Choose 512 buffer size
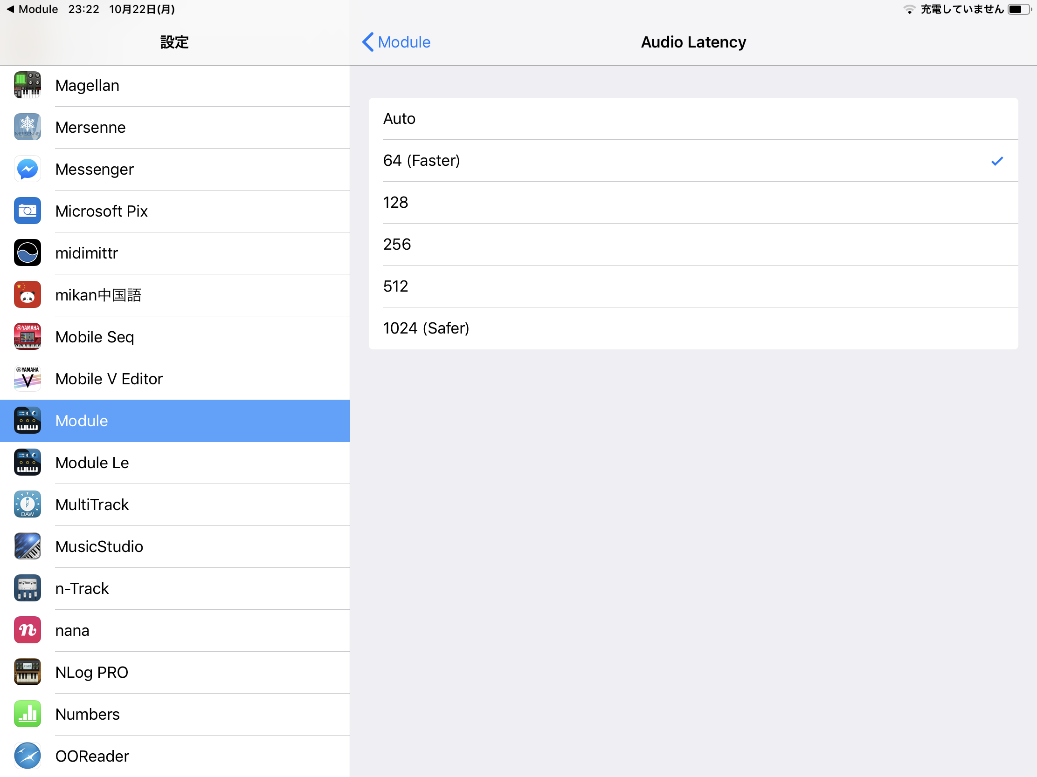The image size is (1037, 777). [693, 286]
